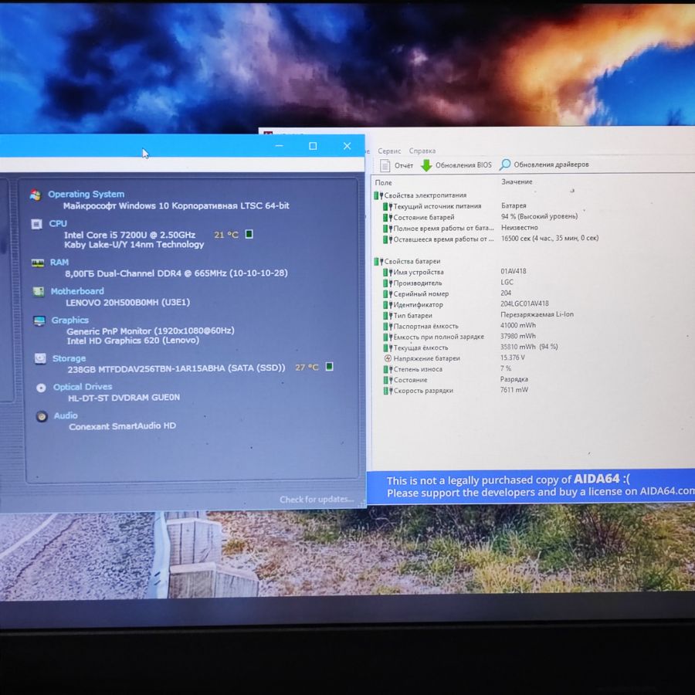The height and width of the screenshot is (695, 695).
Task: Open the RAM section link
Action: coord(59,263)
